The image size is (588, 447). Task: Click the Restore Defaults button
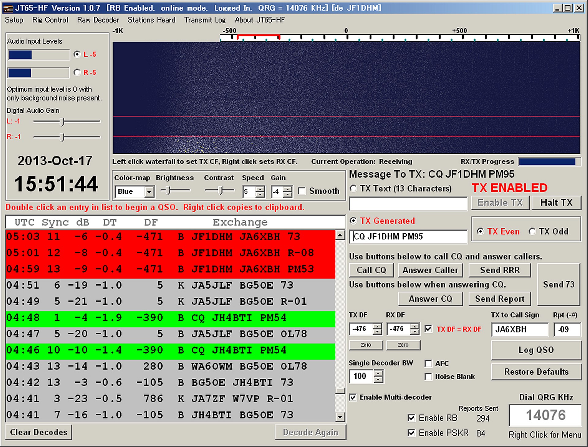(536, 372)
